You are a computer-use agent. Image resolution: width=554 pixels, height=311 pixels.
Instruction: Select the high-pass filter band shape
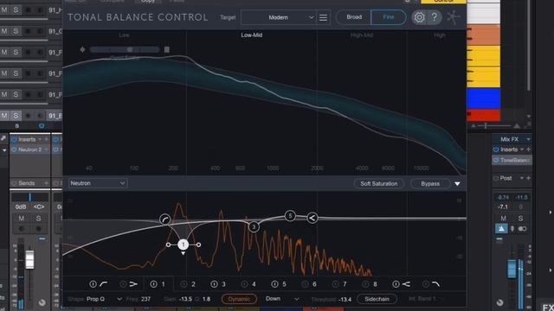[104, 284]
